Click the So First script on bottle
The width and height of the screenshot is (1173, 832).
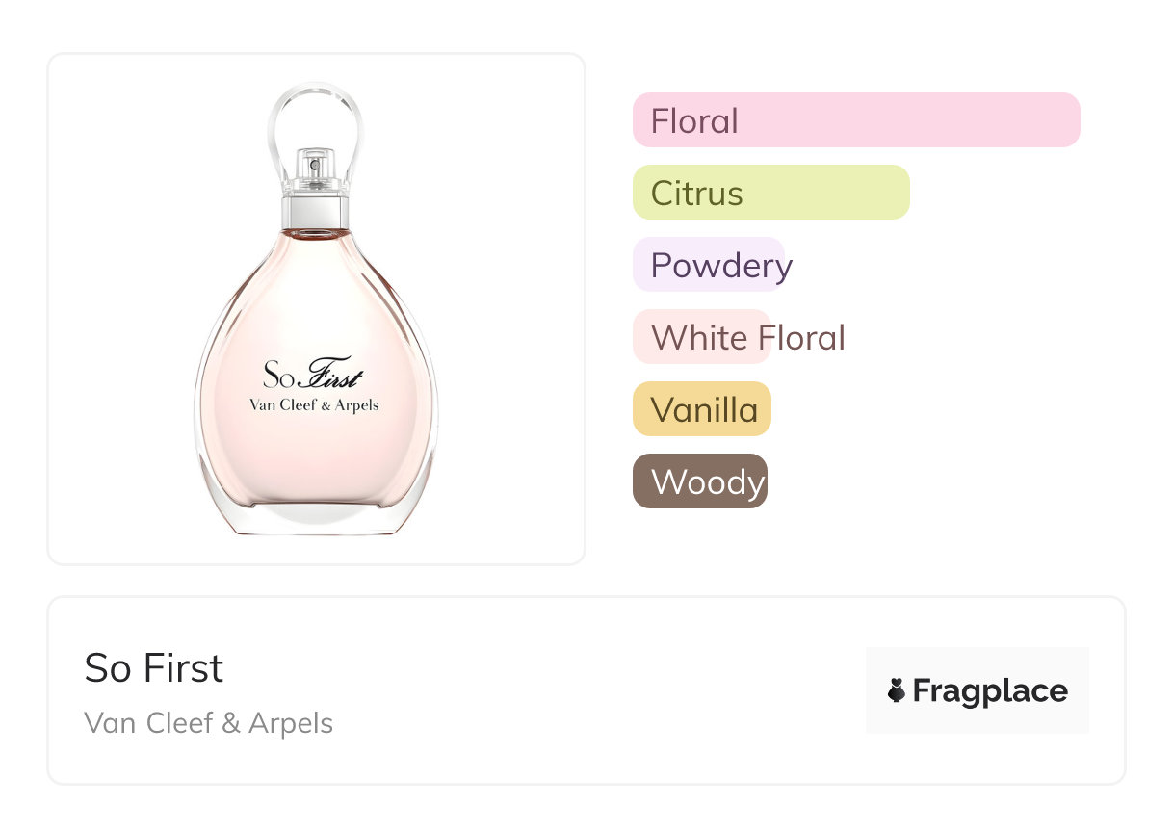pyautogui.click(x=315, y=376)
